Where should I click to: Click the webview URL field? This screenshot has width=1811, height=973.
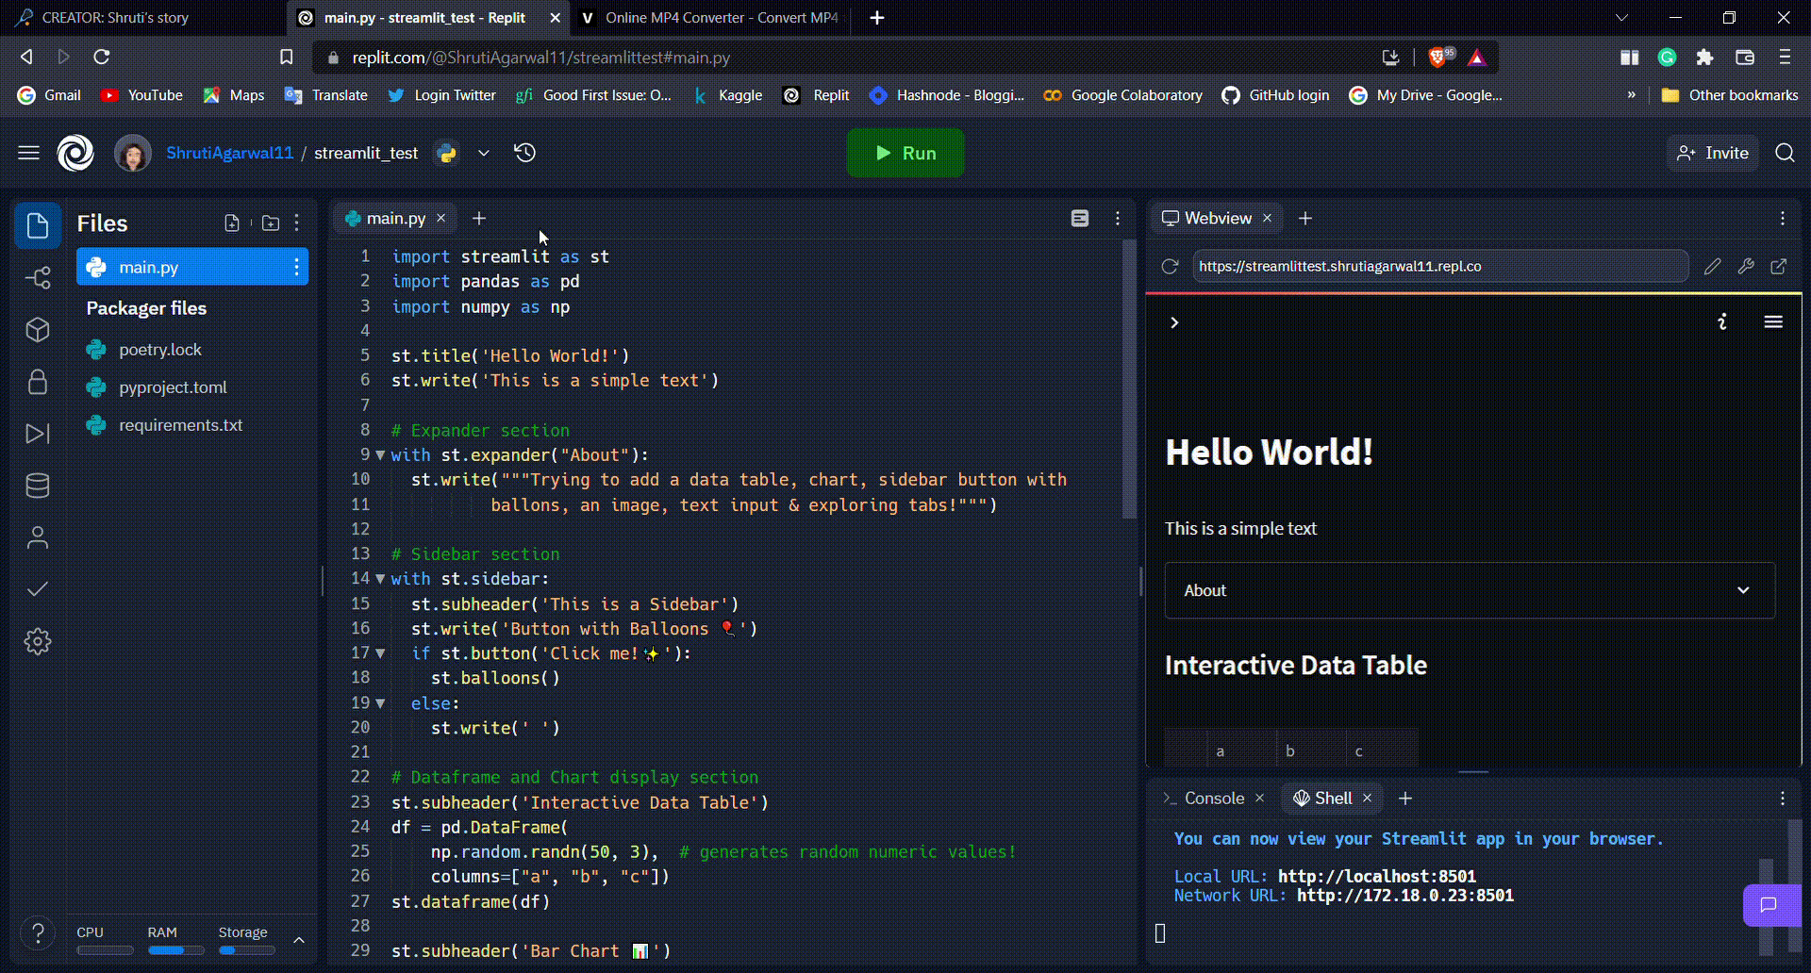tap(1438, 267)
